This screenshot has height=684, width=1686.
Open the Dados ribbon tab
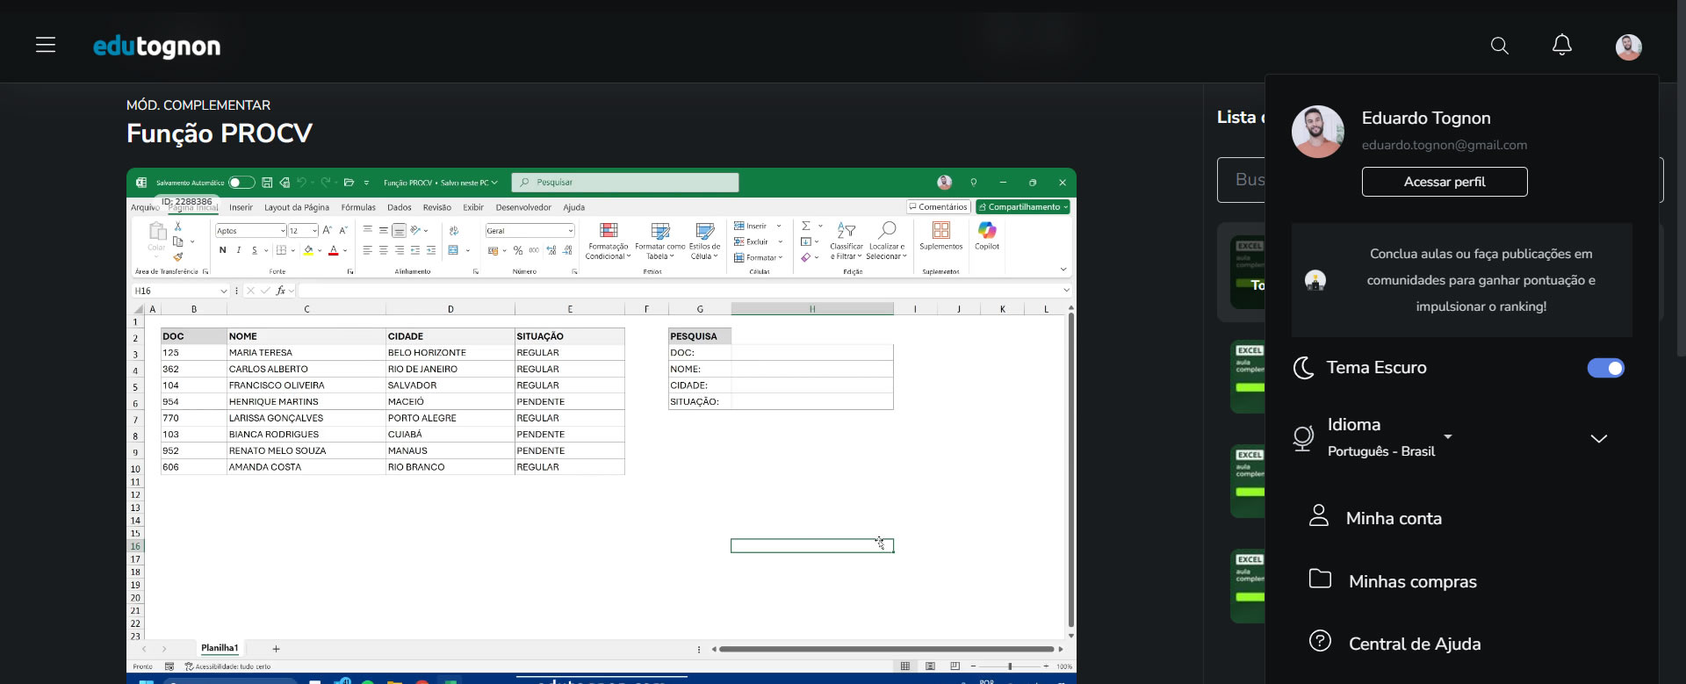[x=400, y=208]
